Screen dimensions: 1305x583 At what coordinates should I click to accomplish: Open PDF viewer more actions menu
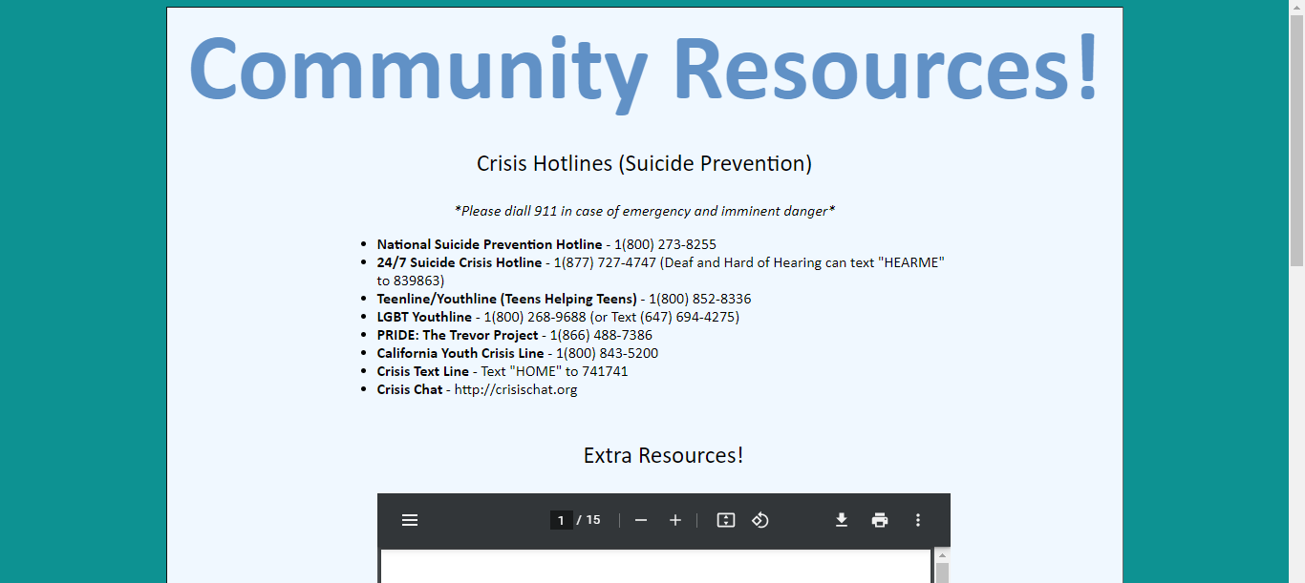(x=918, y=520)
